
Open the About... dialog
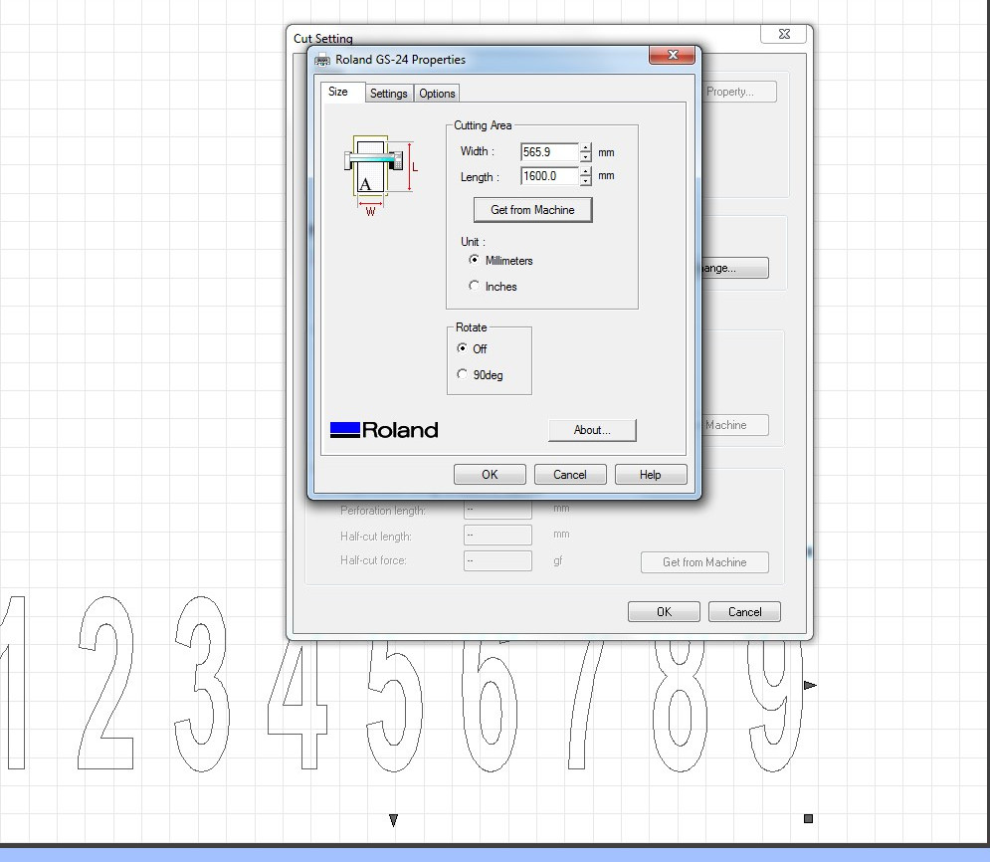[592, 430]
